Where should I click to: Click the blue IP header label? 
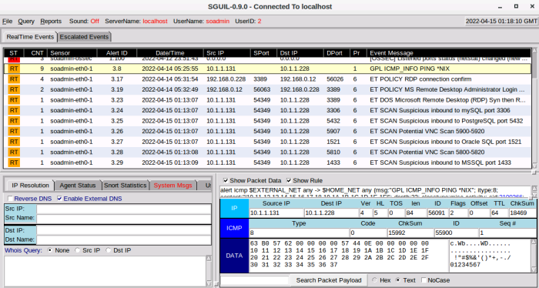click(x=234, y=208)
